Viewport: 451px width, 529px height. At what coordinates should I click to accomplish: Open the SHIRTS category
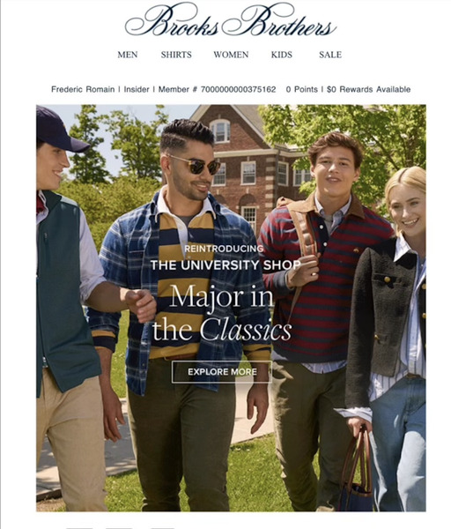click(x=176, y=55)
